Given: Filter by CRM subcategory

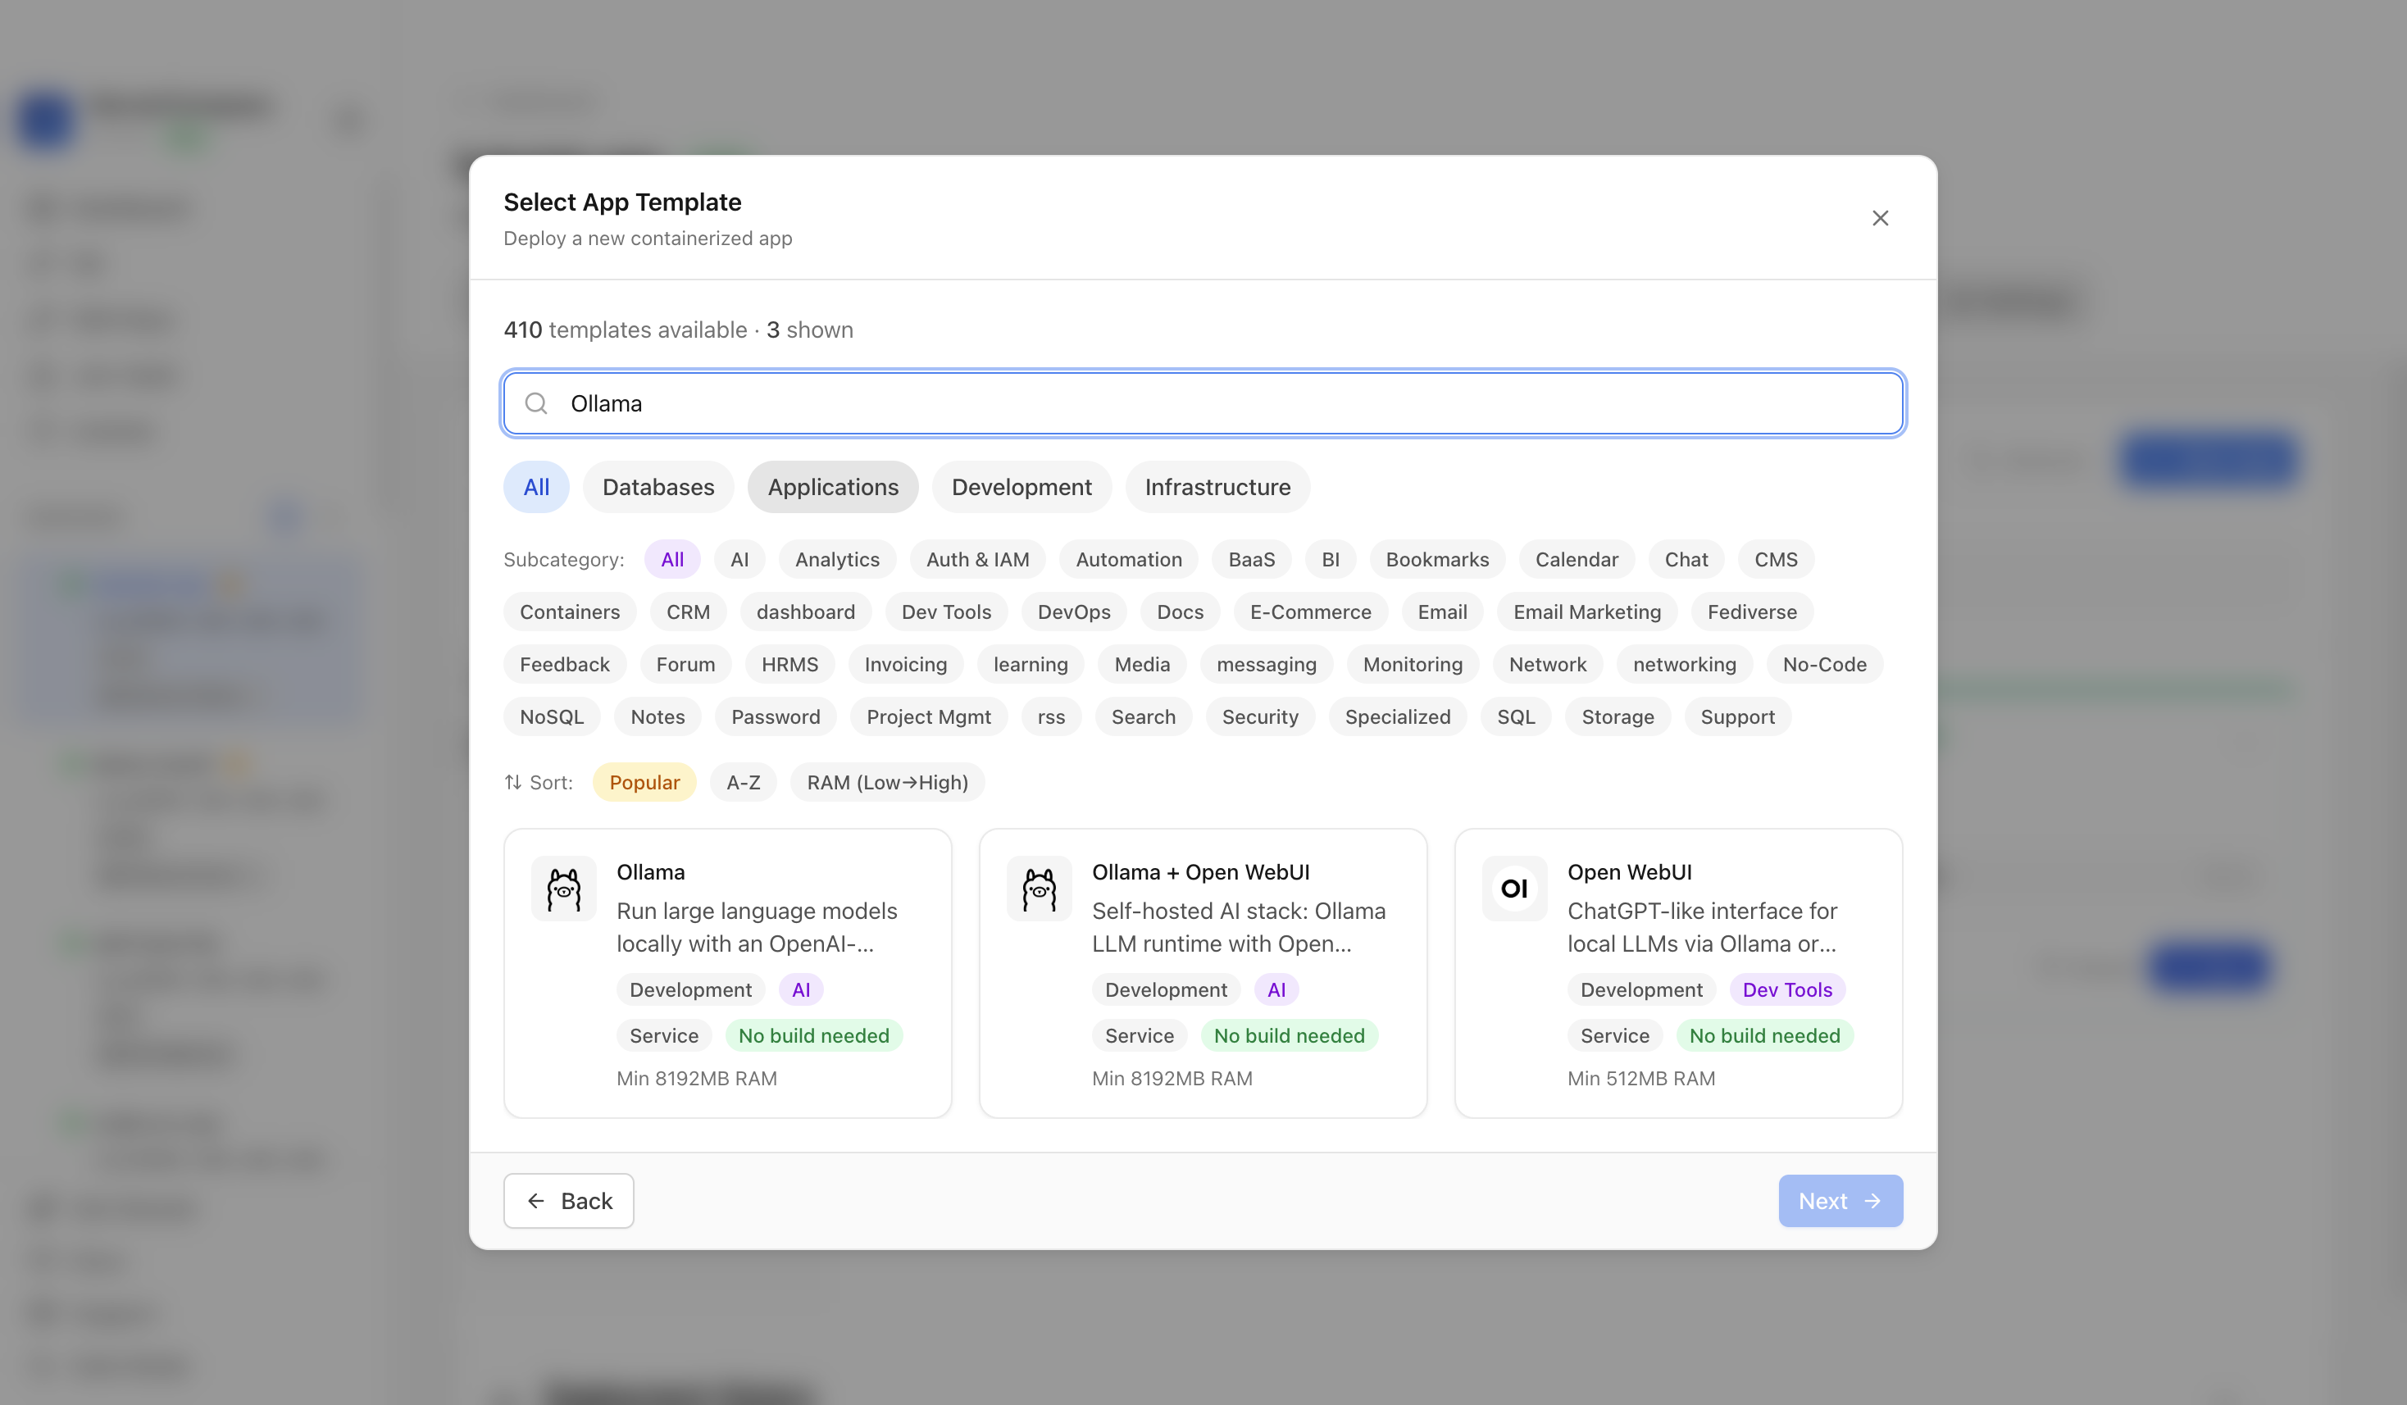Looking at the screenshot, I should [688, 612].
